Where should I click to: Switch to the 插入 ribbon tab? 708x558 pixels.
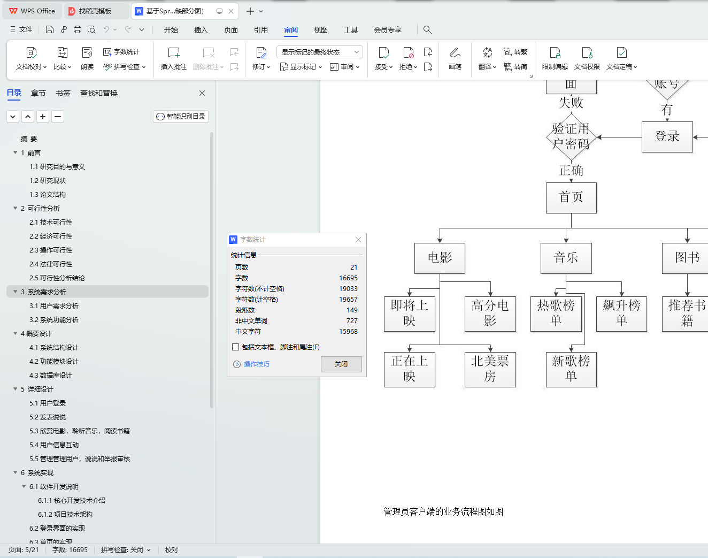coord(201,30)
